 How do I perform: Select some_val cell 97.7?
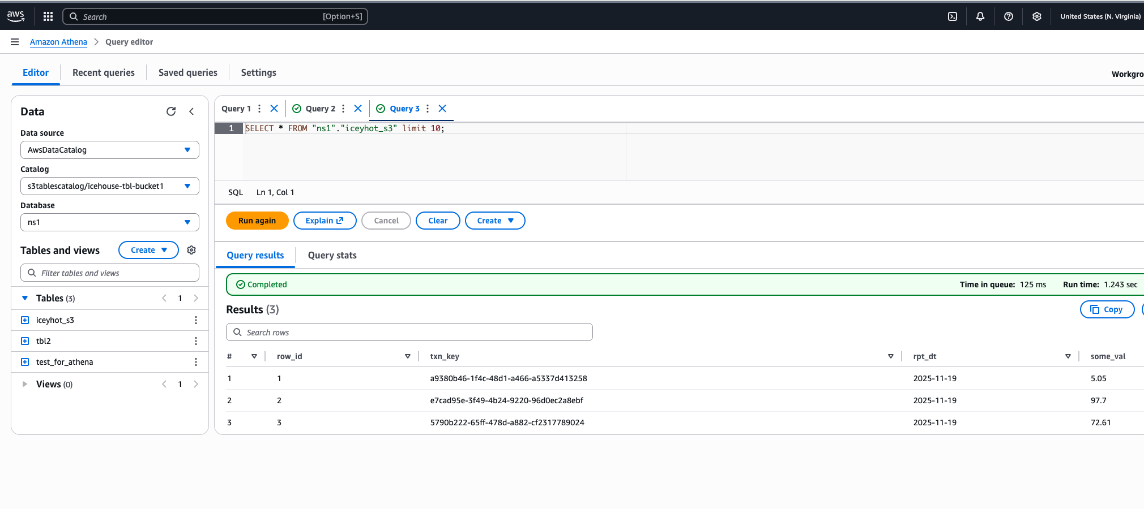pos(1098,400)
